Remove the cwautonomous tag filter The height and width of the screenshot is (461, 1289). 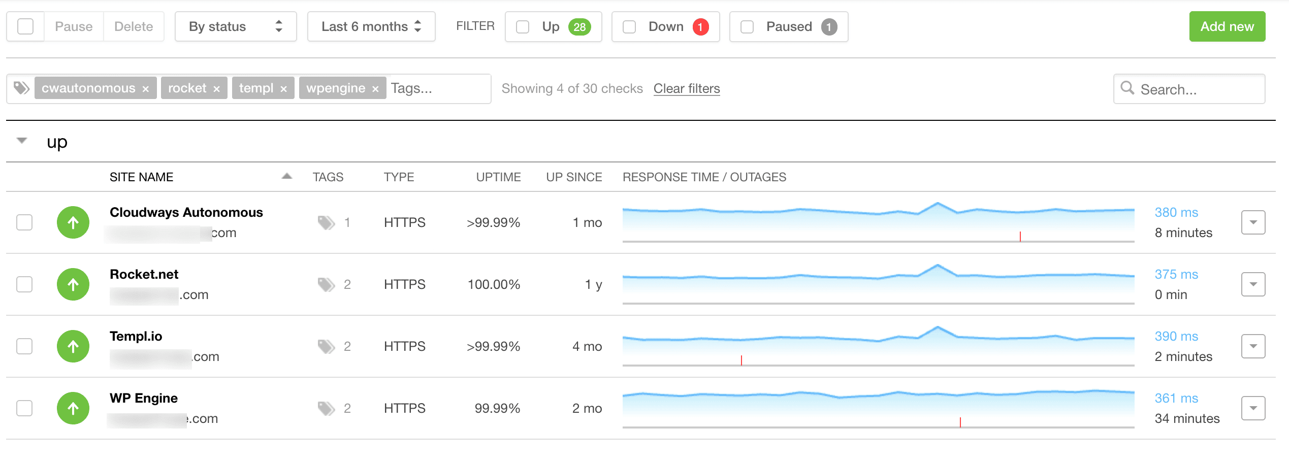click(x=146, y=89)
